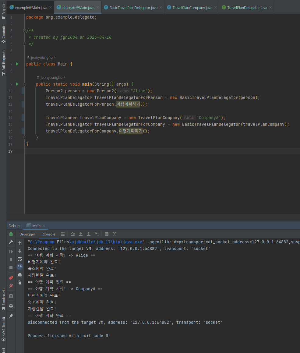Image resolution: width=300 pixels, height=353 pixels.
Task: Click the "Alice" string literal
Action: point(139,91)
